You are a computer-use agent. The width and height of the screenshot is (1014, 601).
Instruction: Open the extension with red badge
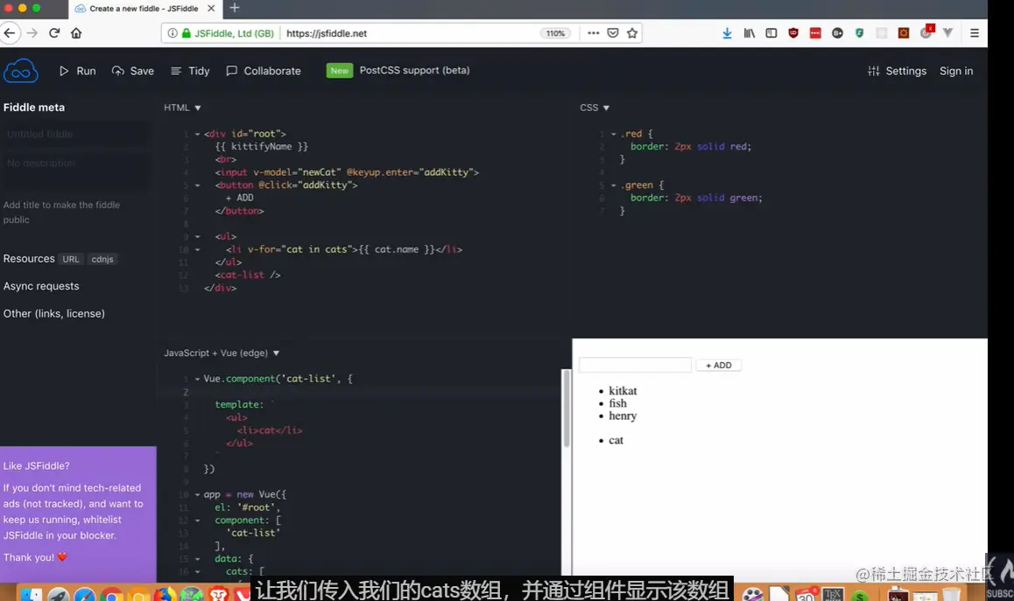click(x=926, y=31)
